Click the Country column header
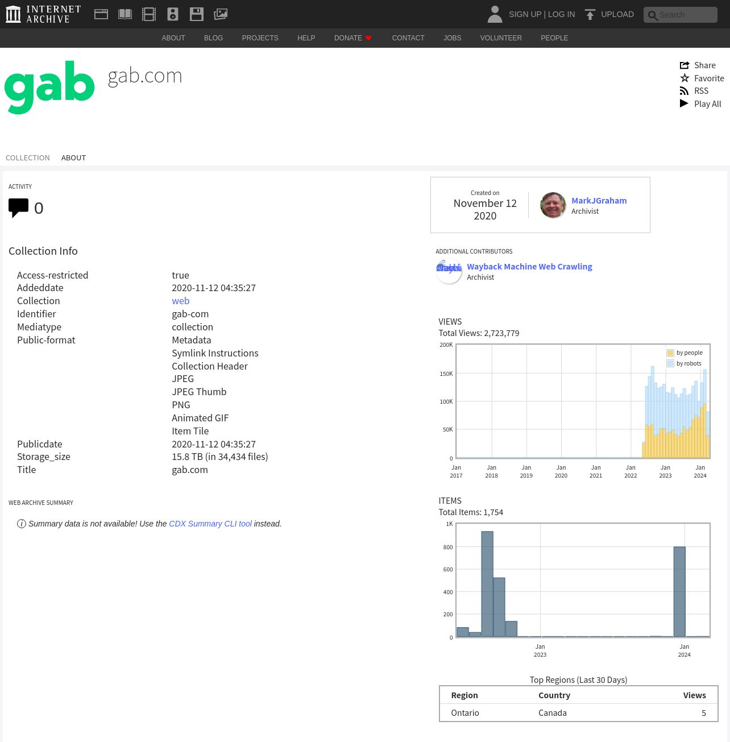The width and height of the screenshot is (730, 742). [554, 695]
